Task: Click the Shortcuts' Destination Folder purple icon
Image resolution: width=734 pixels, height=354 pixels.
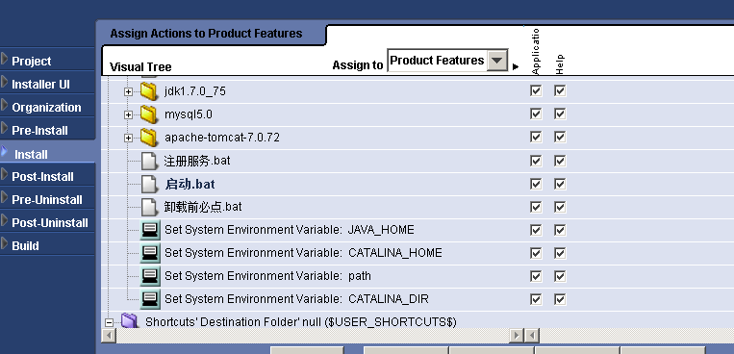Action: [129, 320]
